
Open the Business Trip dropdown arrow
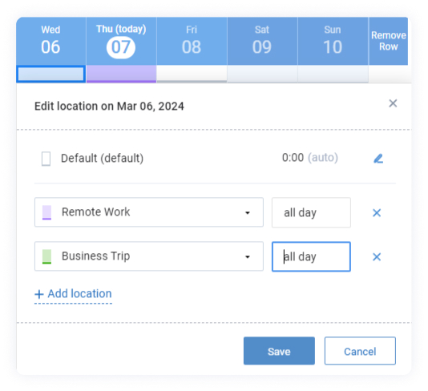coord(248,256)
